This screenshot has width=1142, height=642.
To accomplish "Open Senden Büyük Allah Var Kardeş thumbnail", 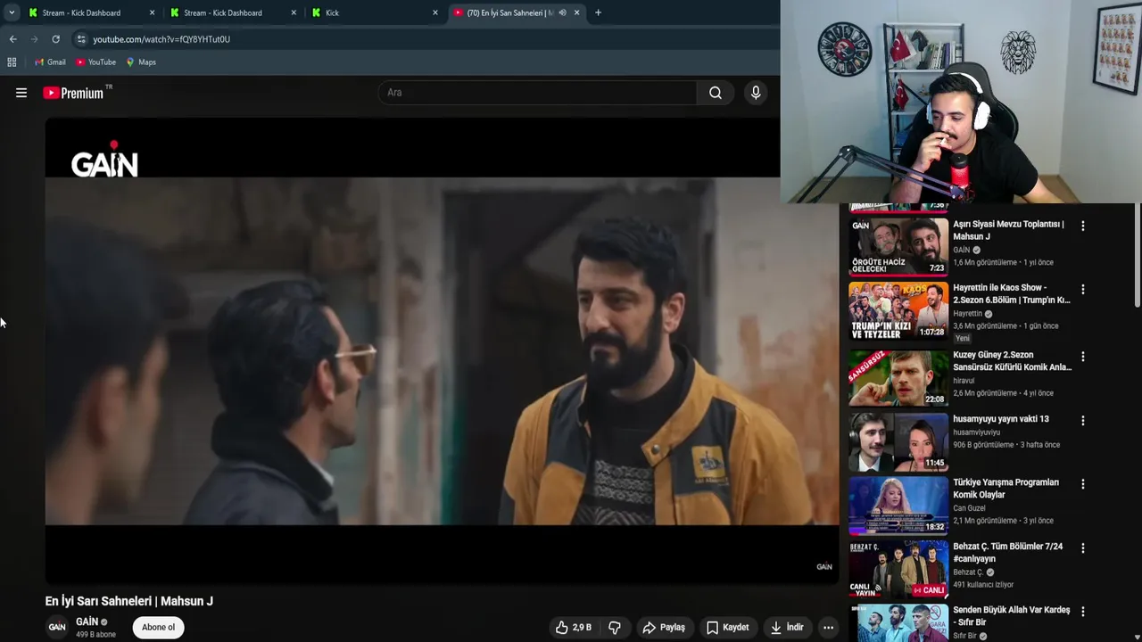I will pos(898,623).
